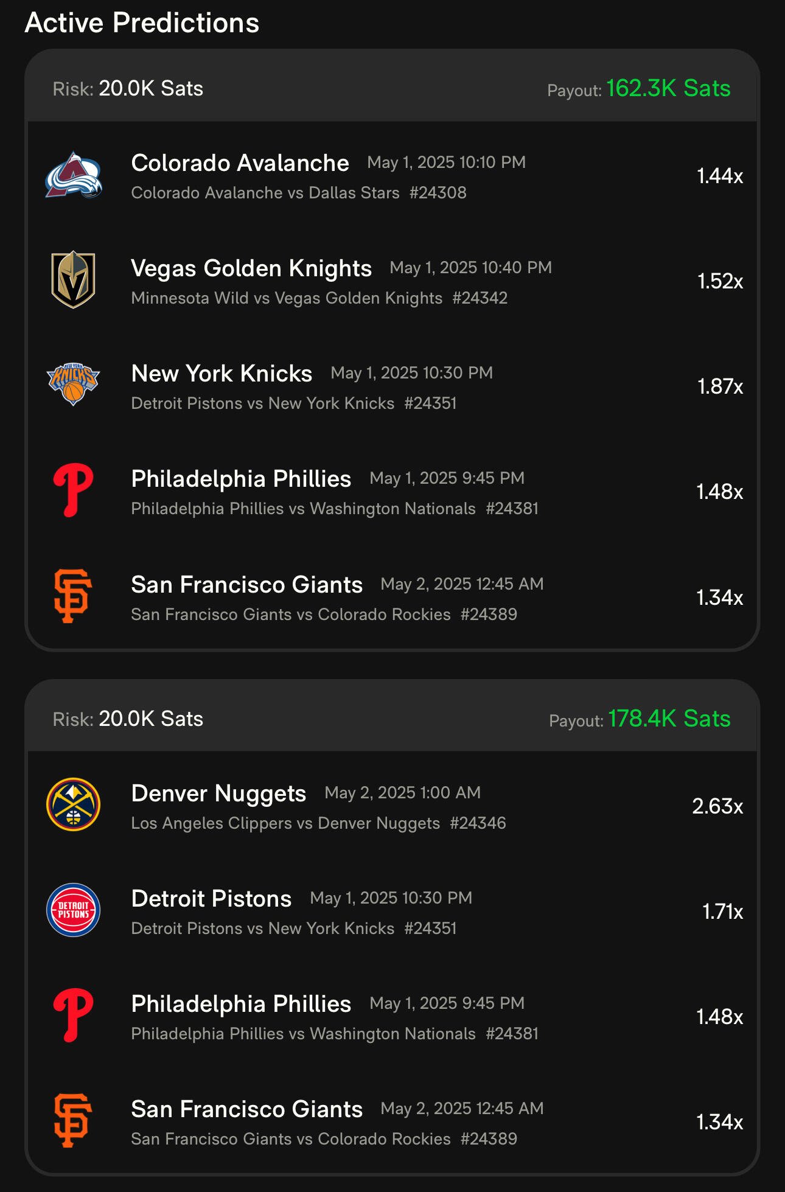Click the Phillies logo in first parlay
This screenshot has height=1192, width=785.
click(73, 490)
